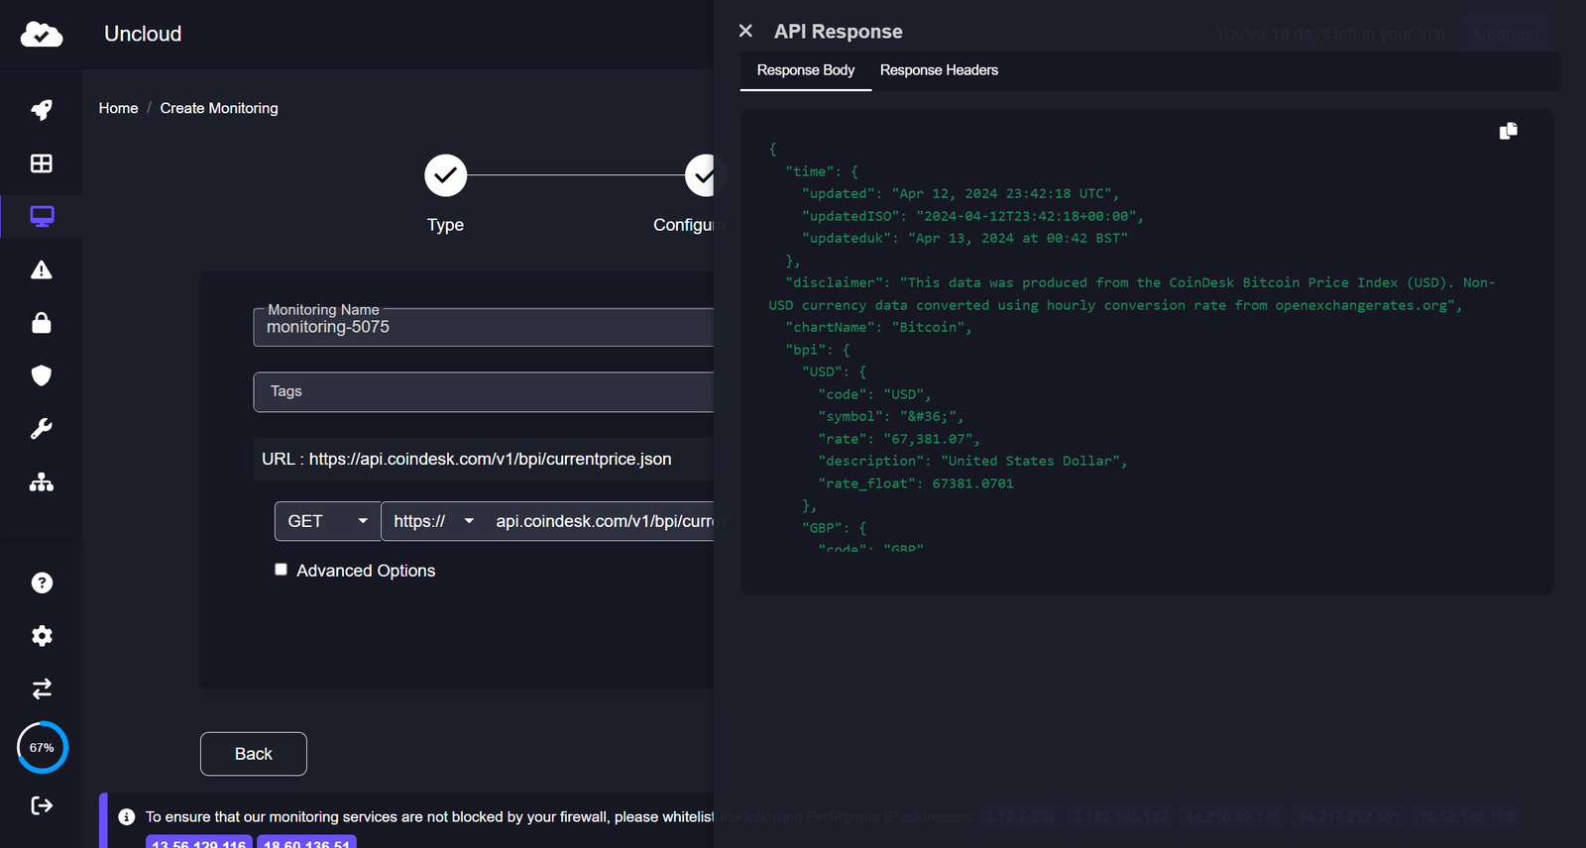The height and width of the screenshot is (848, 1586).
Task: Edit the api.coindesk.com URL field
Action: coord(604,521)
